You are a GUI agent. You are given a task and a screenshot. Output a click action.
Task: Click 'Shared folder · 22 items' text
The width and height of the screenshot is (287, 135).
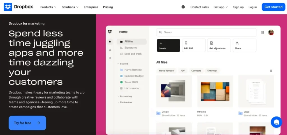click(x=256, y=115)
